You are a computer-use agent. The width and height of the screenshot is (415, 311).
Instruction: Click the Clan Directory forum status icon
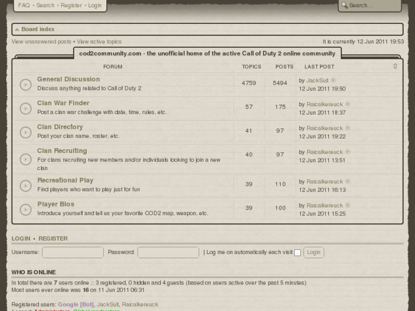26,132
